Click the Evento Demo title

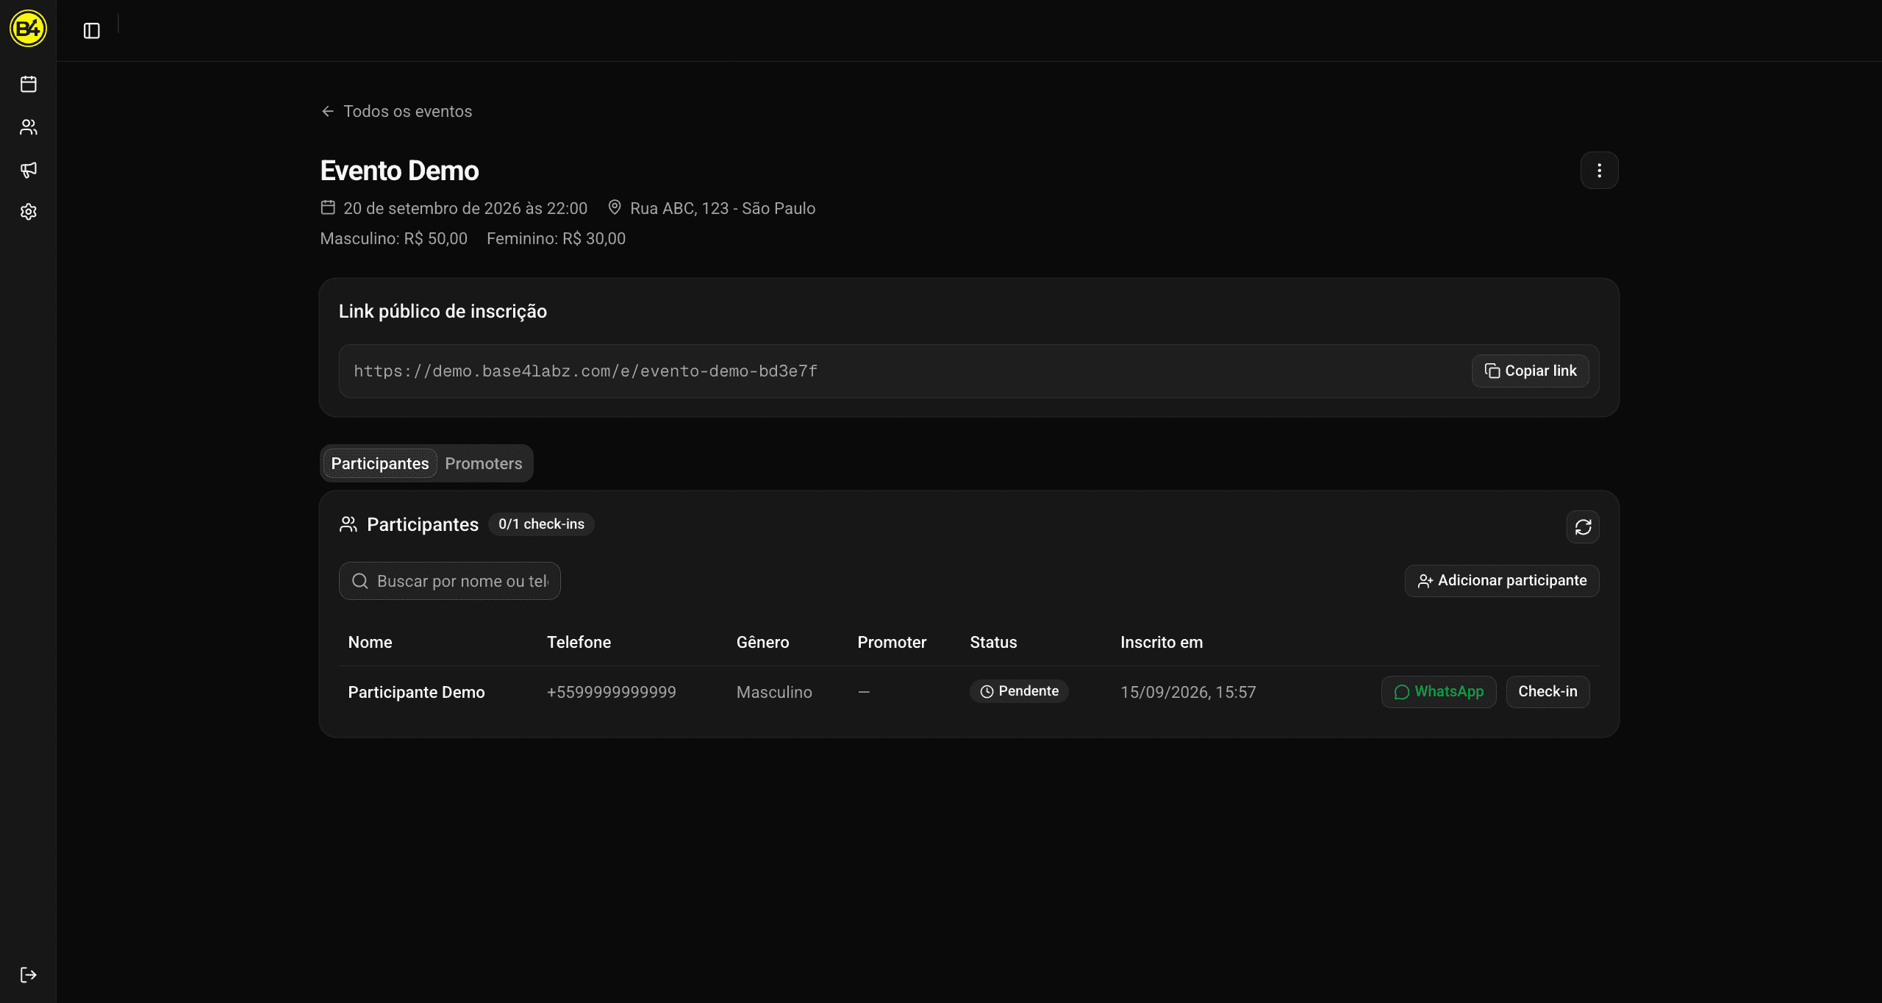[399, 171]
